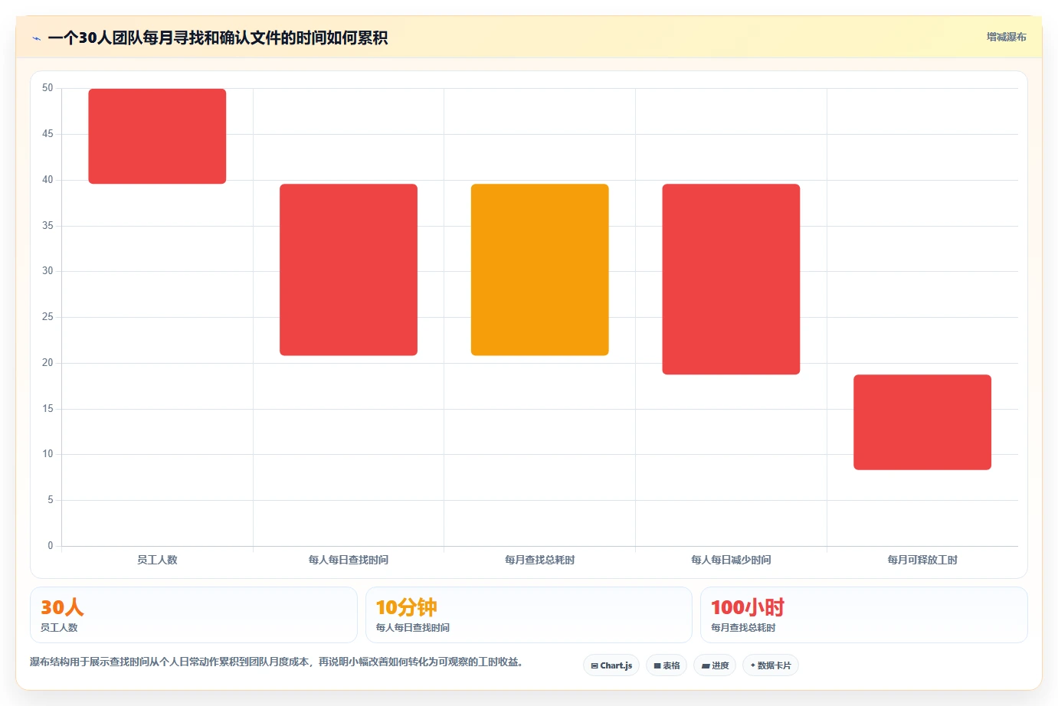Click the y-axis value 20

coord(47,363)
